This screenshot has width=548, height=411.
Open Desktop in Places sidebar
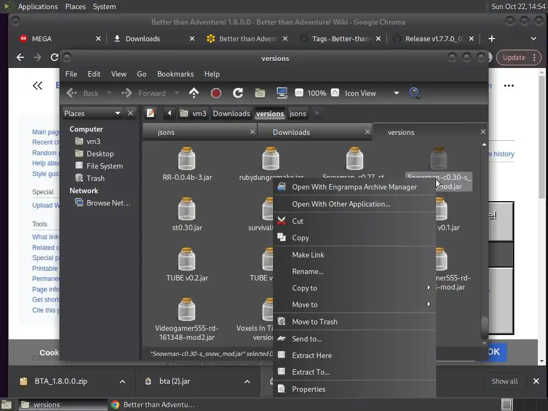100,154
